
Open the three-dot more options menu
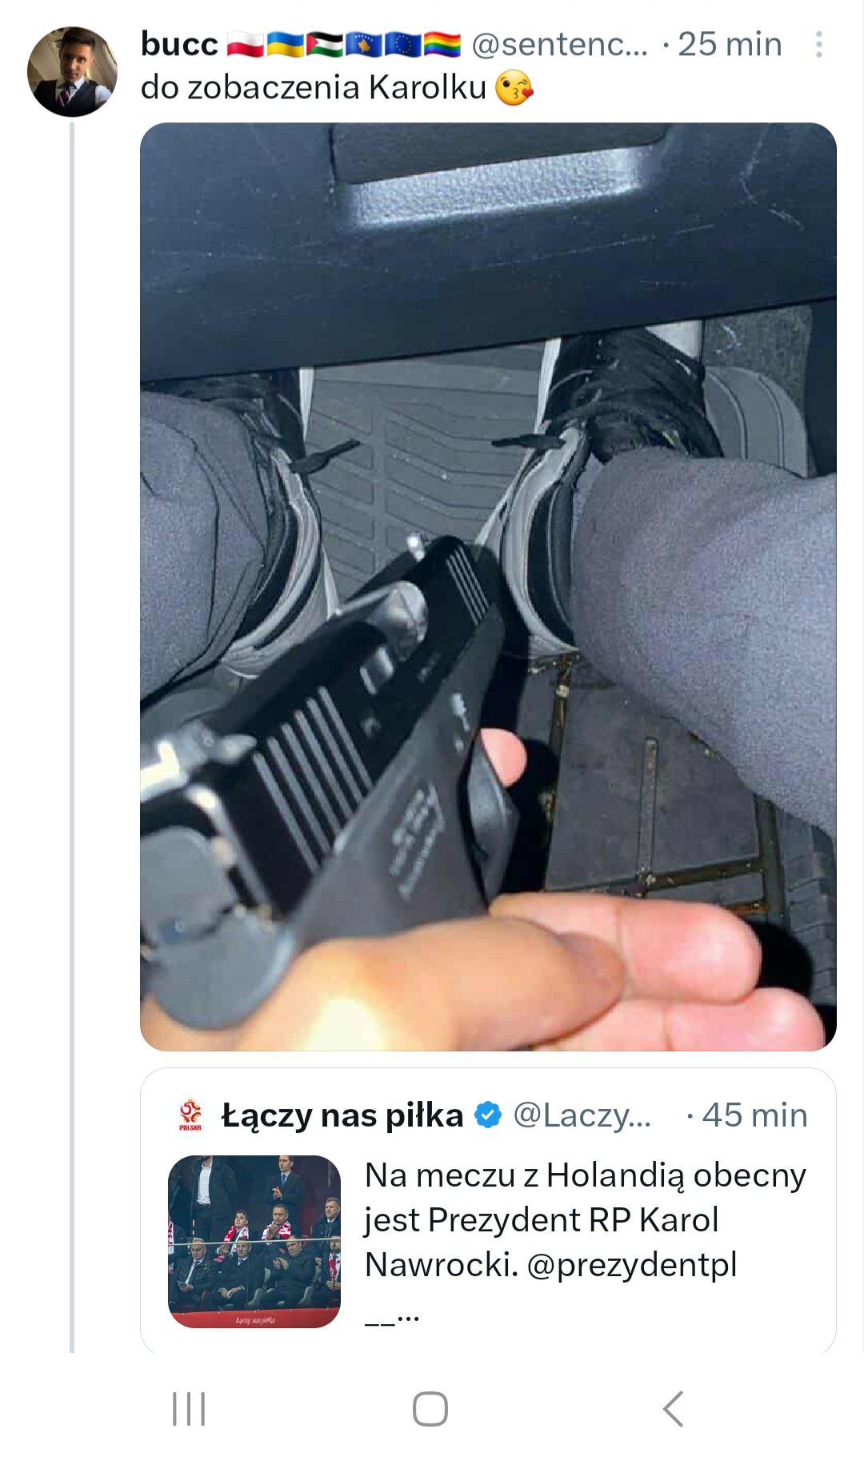(x=818, y=45)
